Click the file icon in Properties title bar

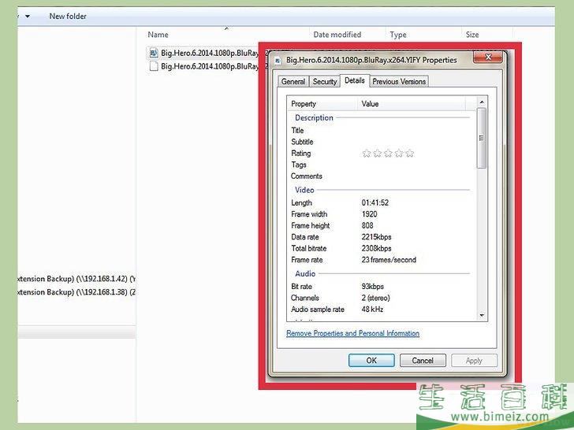pos(278,61)
